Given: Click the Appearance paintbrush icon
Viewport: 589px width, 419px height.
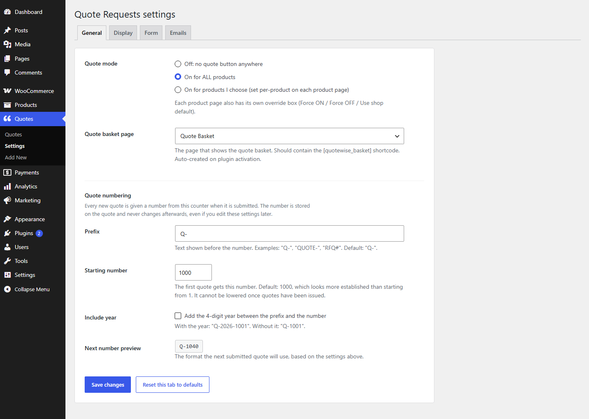Looking at the screenshot, I should [x=7, y=219].
